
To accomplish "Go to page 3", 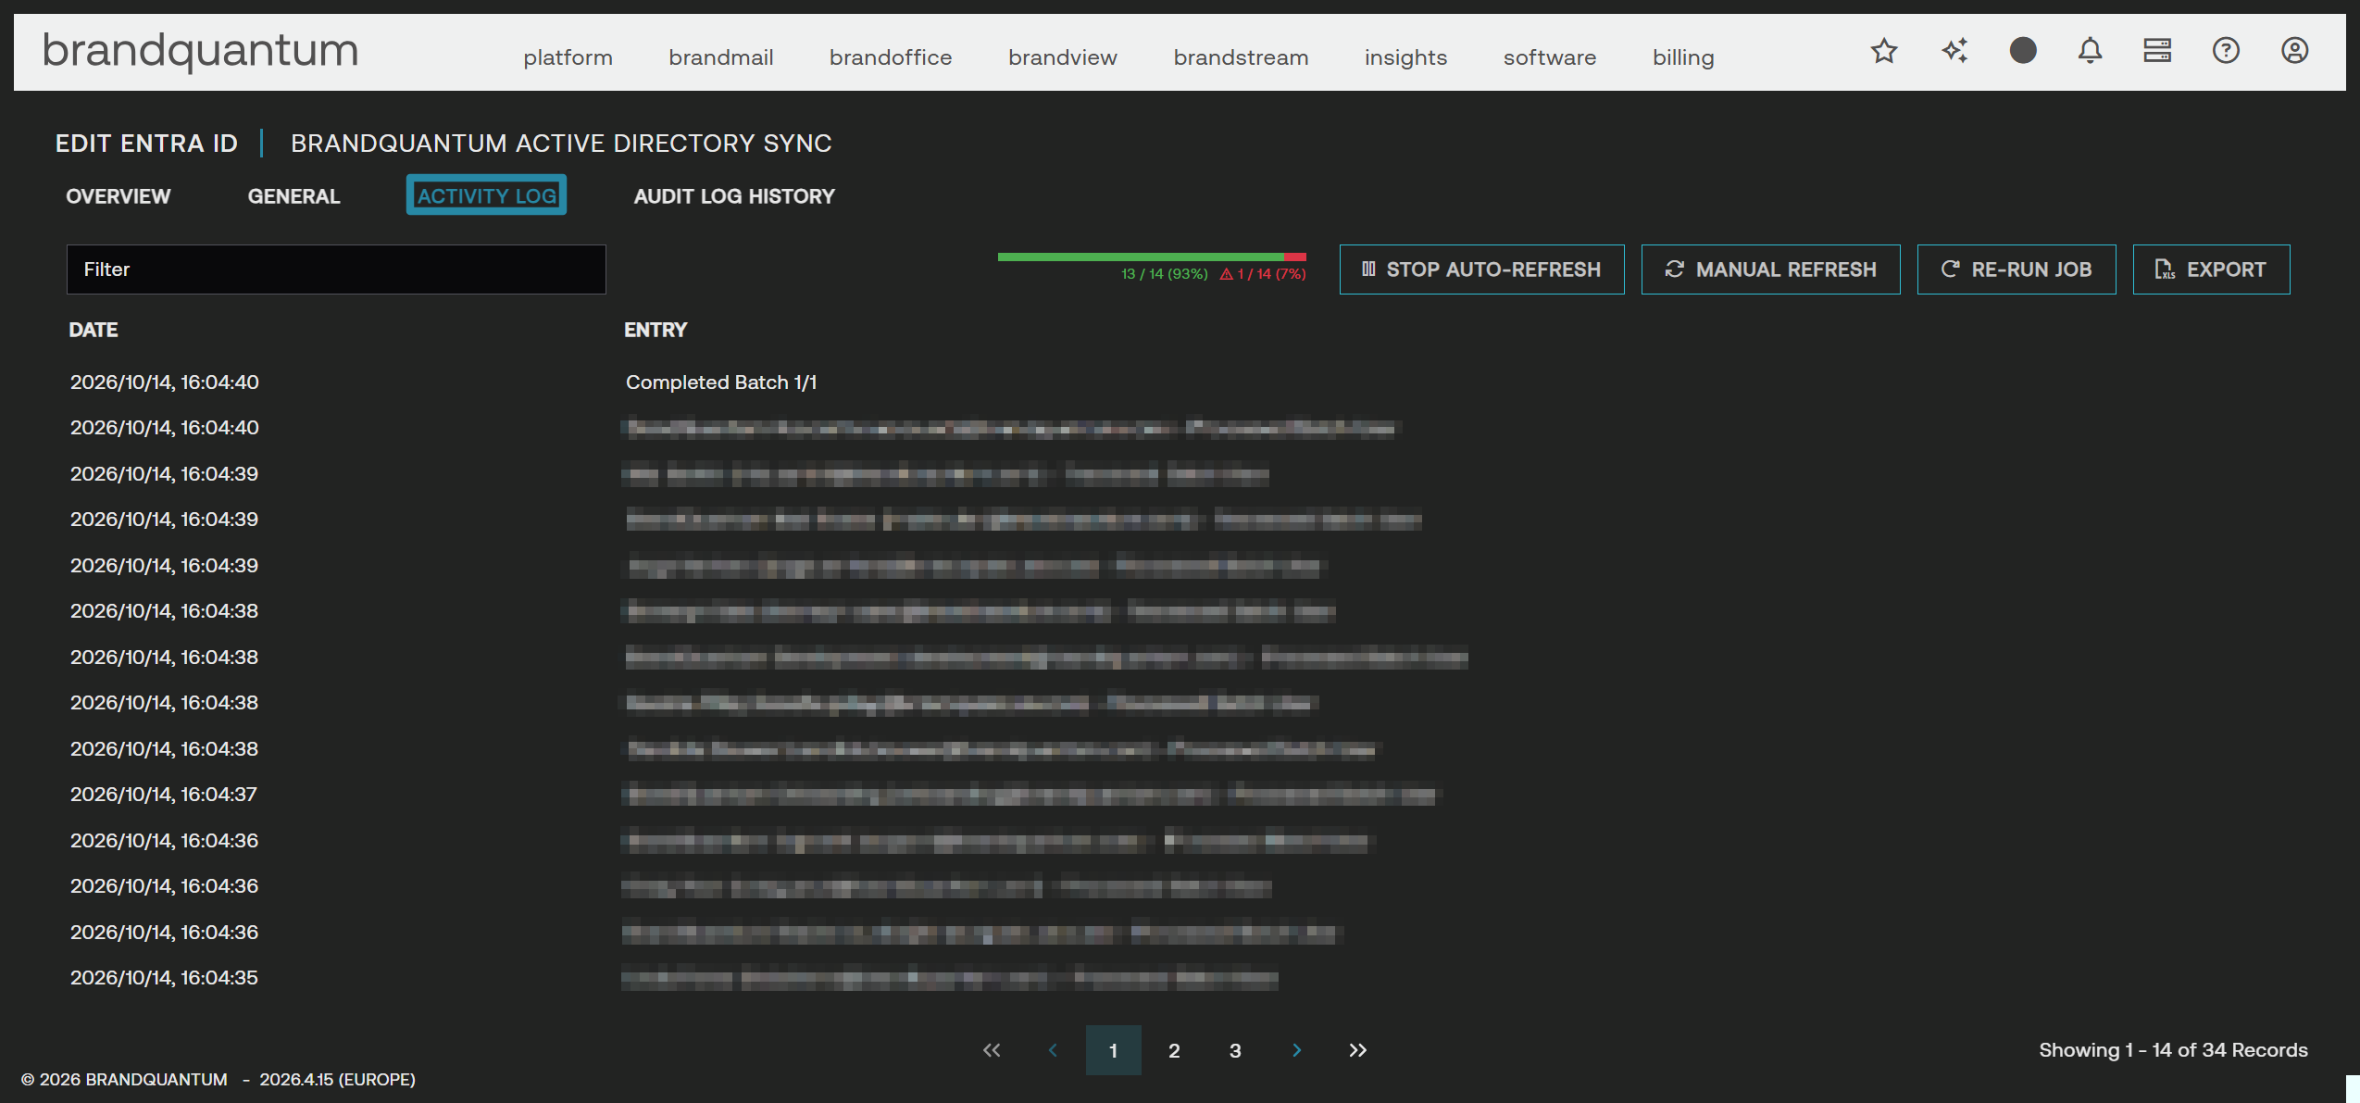I will (1235, 1050).
